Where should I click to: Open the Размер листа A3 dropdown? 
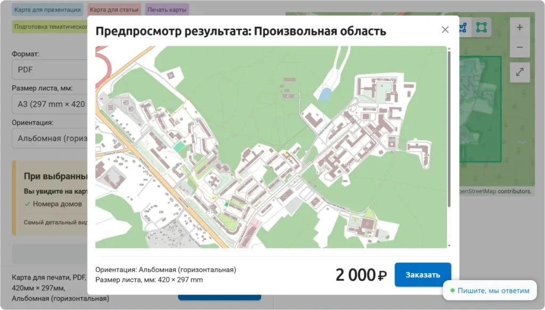click(x=49, y=104)
